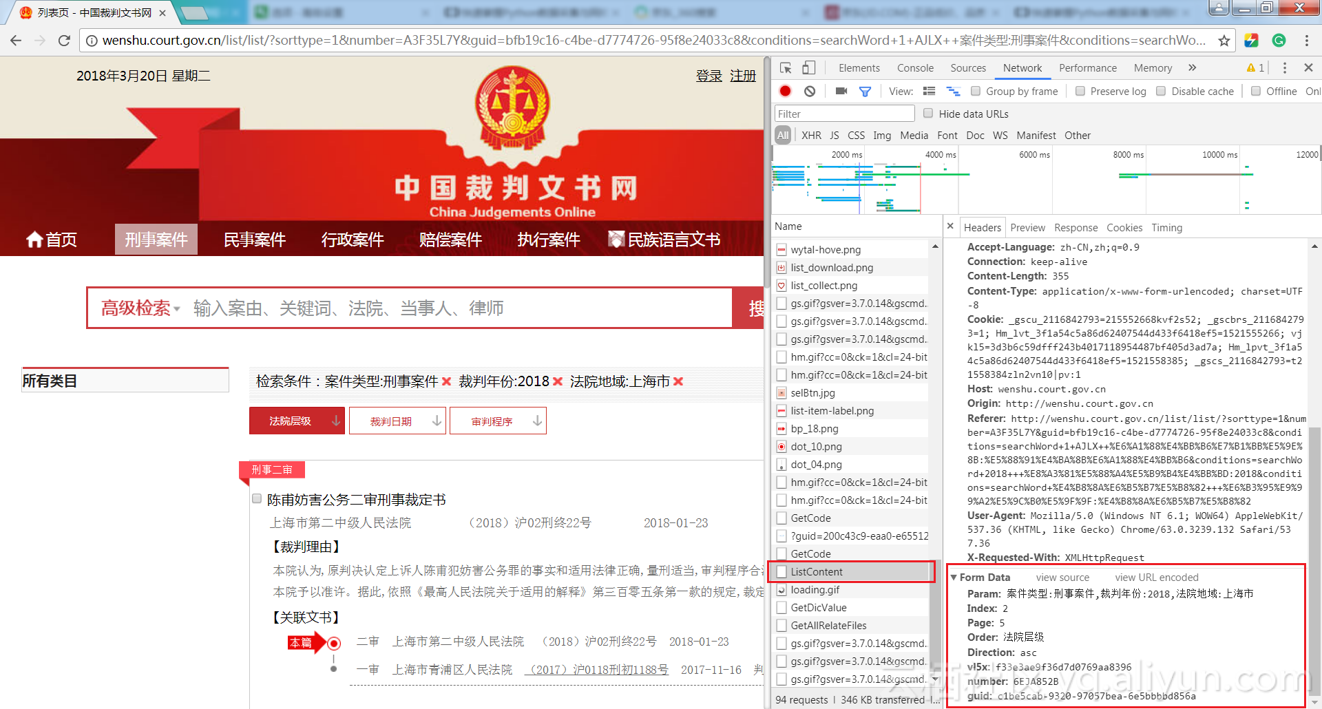Switch to the Response tab of the request

(x=1076, y=228)
